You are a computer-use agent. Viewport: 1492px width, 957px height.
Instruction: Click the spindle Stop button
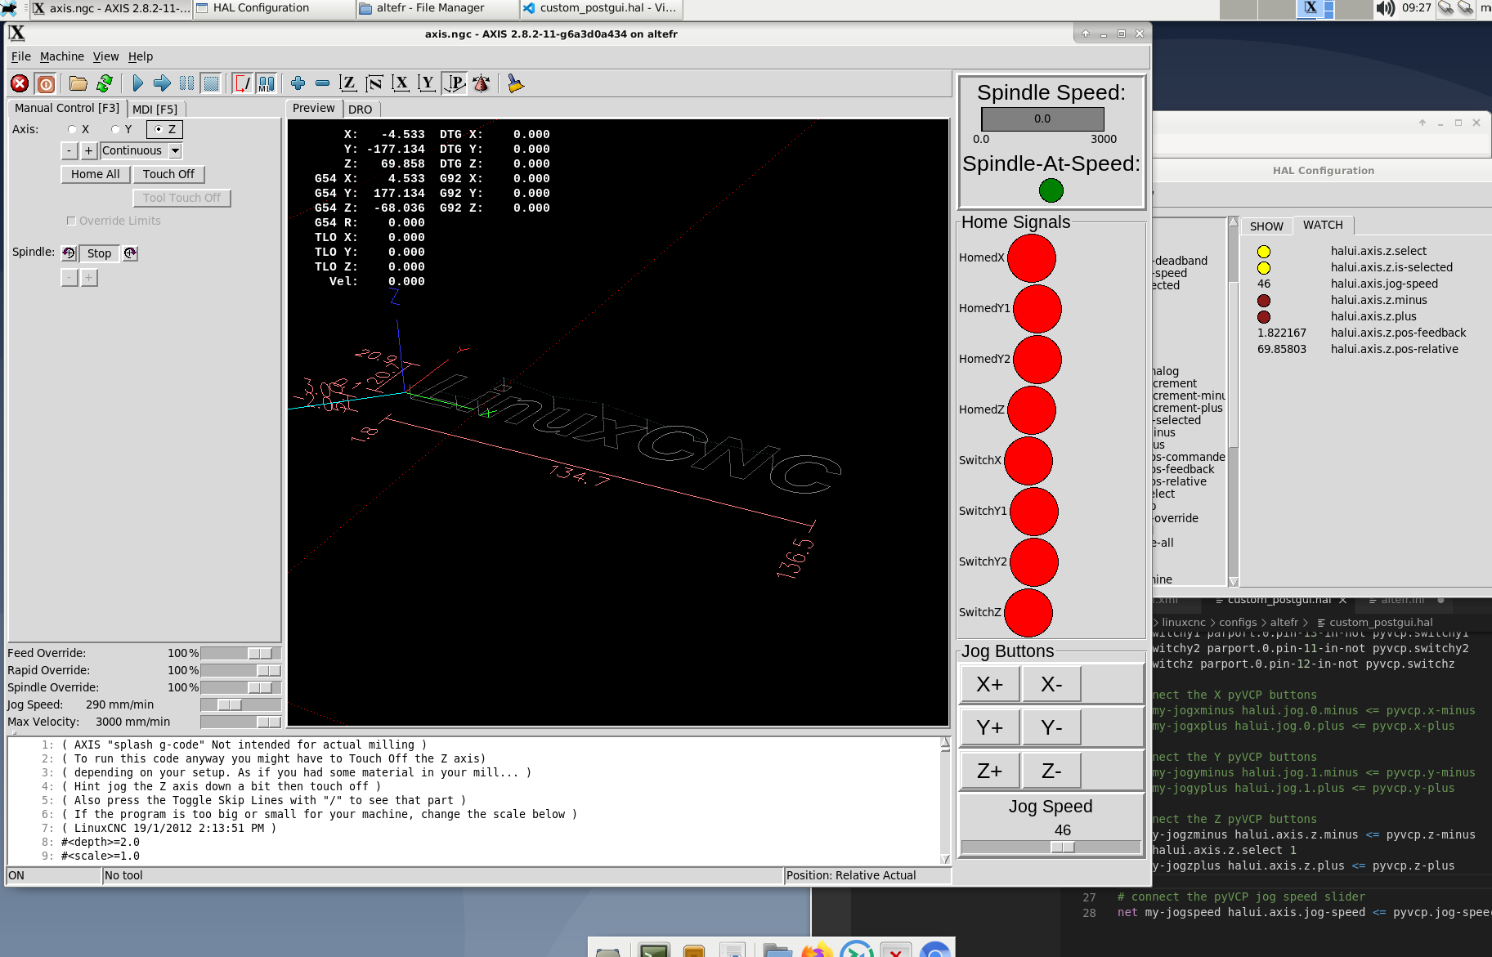(x=100, y=253)
